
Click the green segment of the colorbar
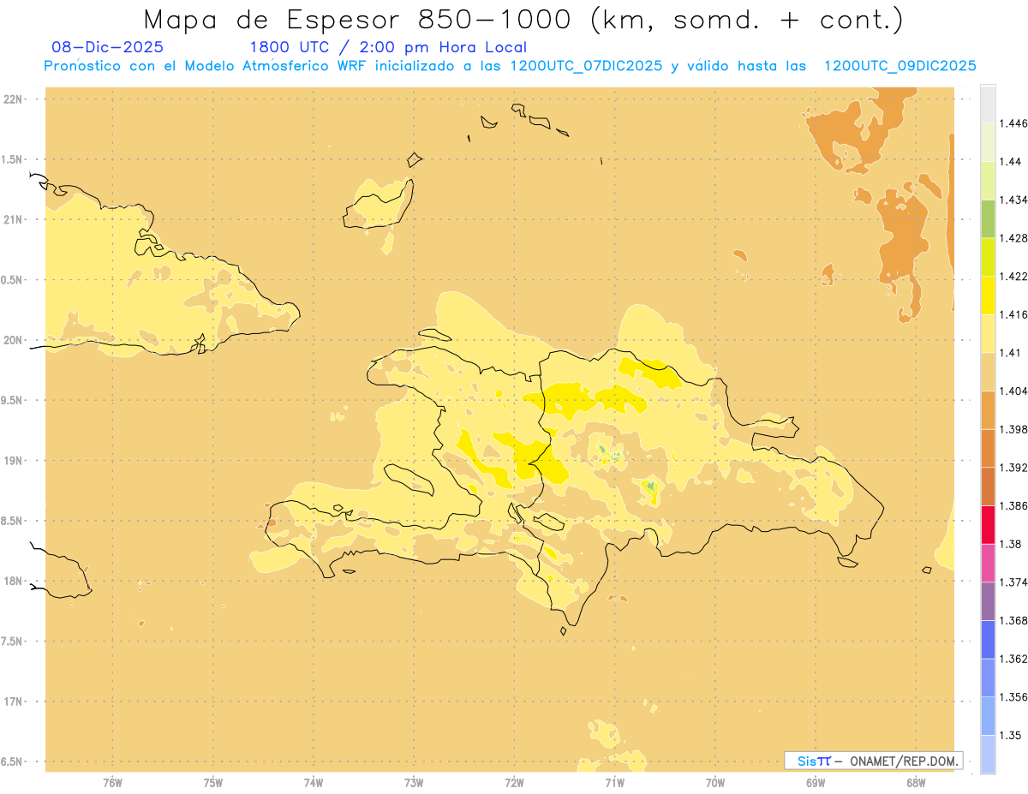coord(988,218)
